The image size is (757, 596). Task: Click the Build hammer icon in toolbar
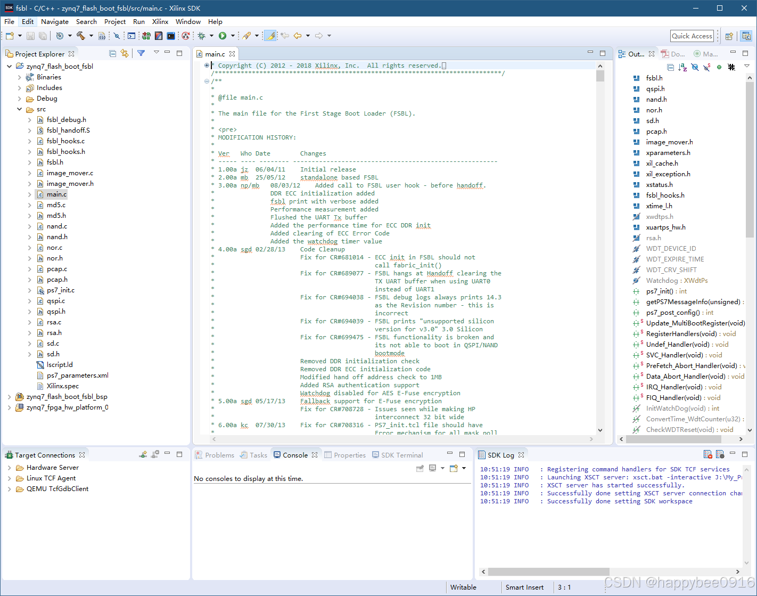click(81, 36)
